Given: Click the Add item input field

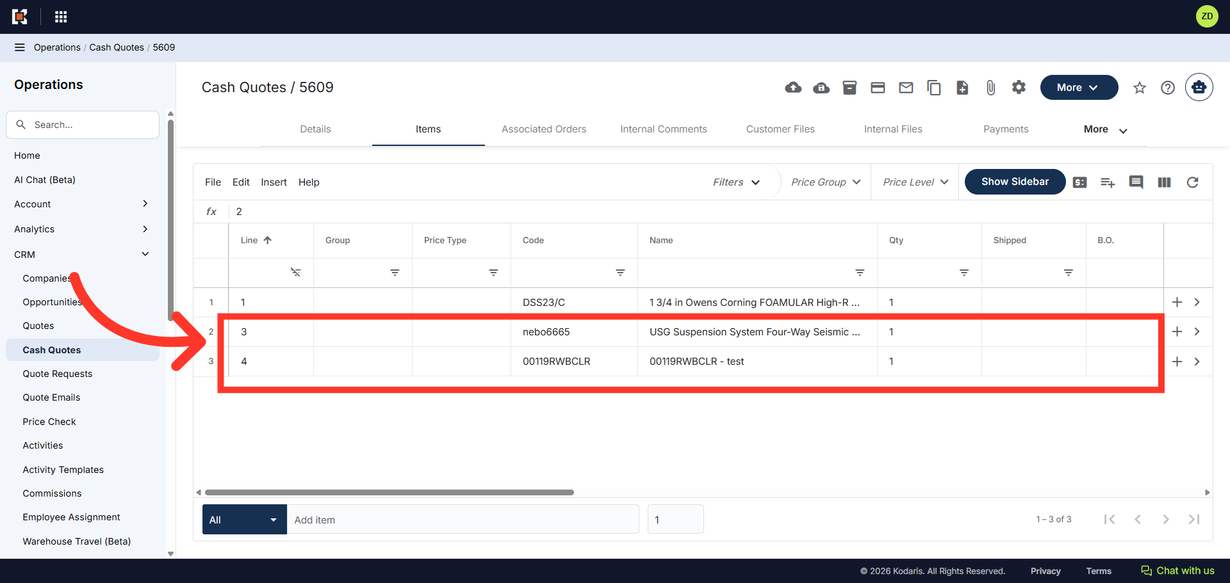Looking at the screenshot, I should [463, 520].
